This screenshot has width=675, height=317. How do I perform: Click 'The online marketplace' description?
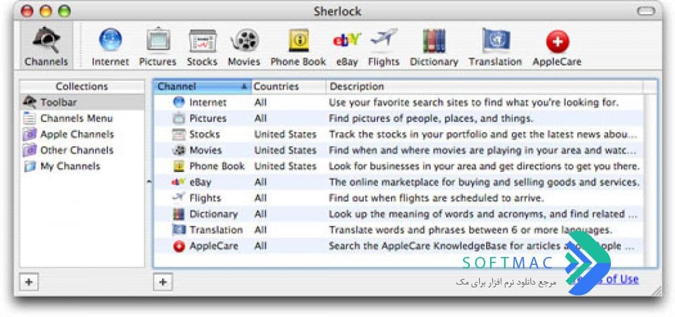pyautogui.click(x=484, y=182)
